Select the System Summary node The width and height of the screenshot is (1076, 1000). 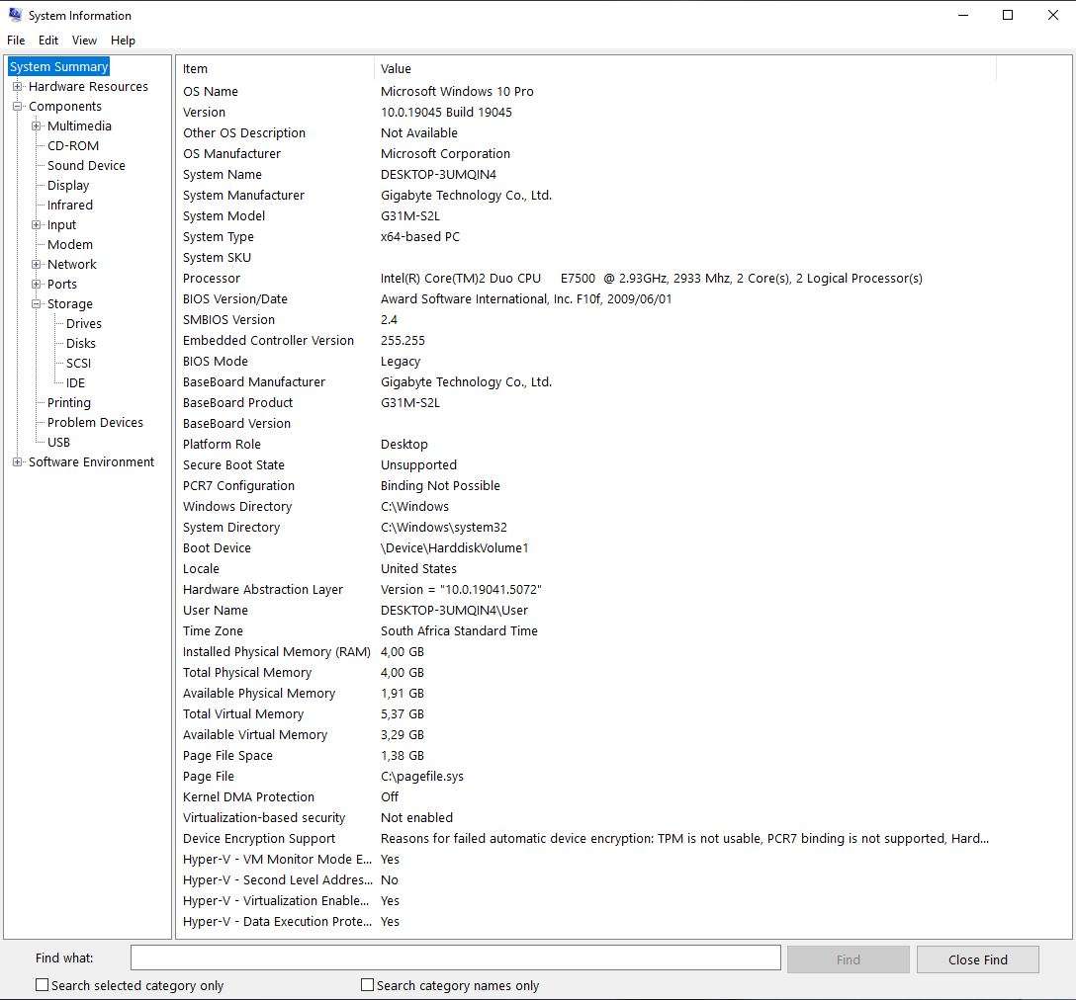click(57, 66)
